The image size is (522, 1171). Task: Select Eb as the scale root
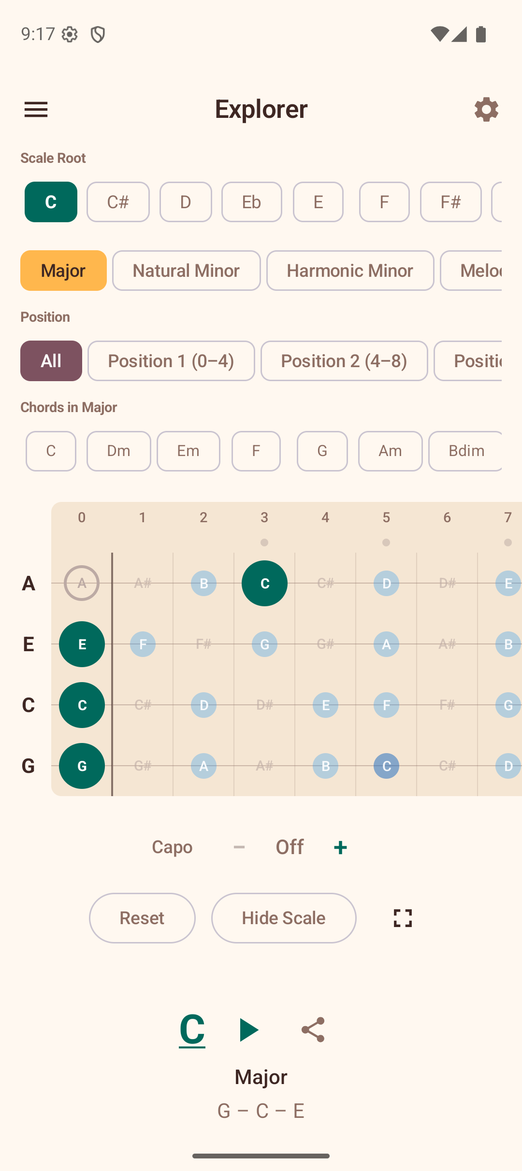[251, 202]
